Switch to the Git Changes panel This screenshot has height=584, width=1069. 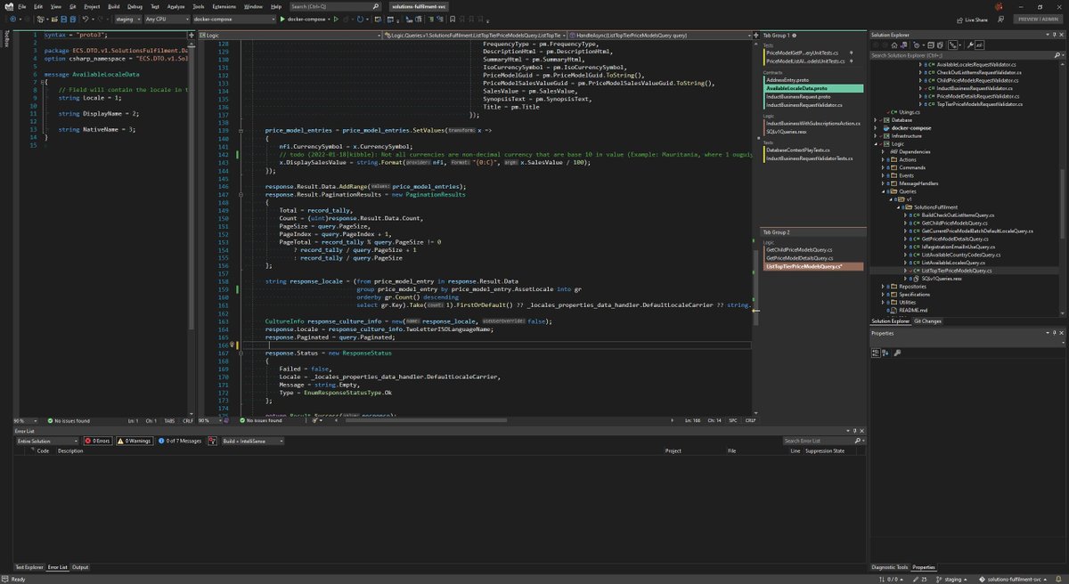tap(929, 320)
